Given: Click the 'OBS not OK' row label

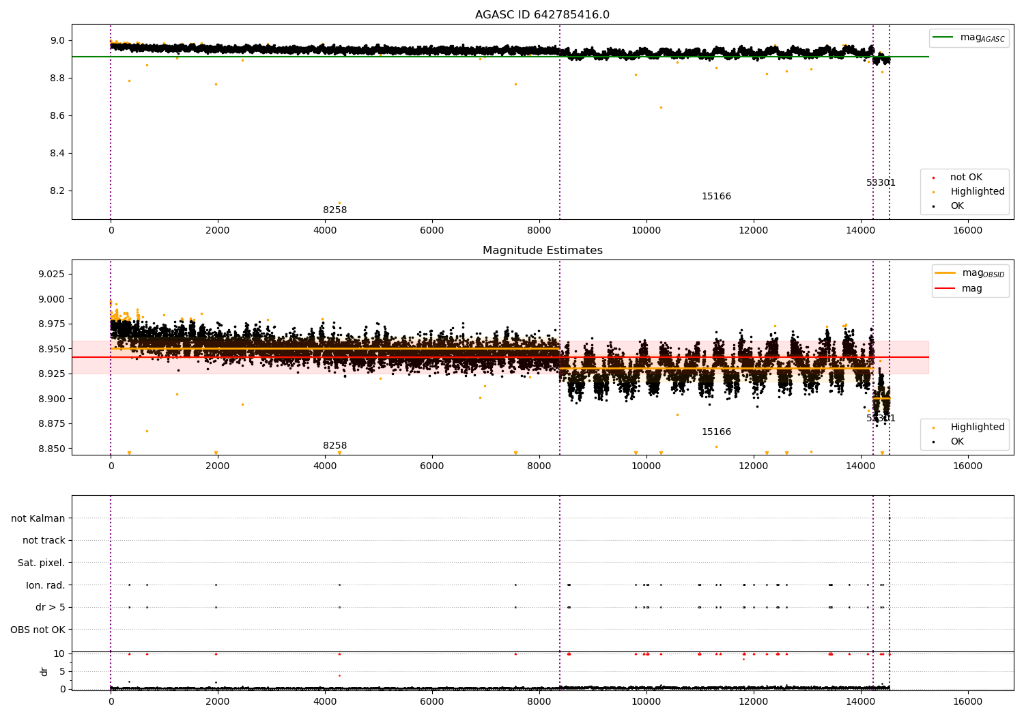Looking at the screenshot, I should coord(38,630).
